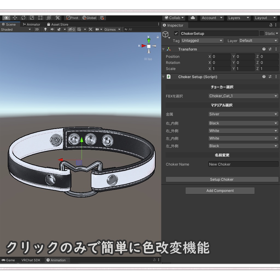This screenshot has height=280, width=280.
Task: Open the Silver metal material dropdown
Action: [243, 114]
